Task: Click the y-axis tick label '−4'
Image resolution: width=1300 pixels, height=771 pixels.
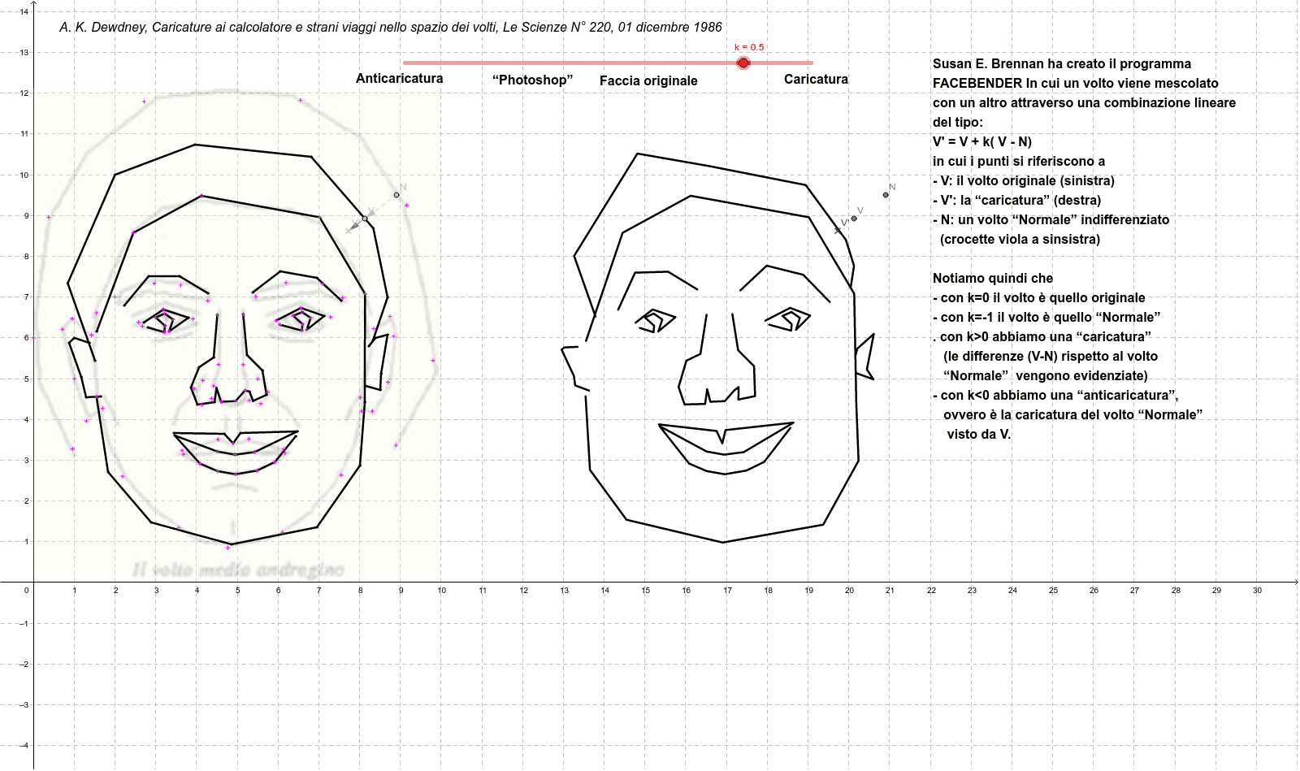Action: point(24,746)
